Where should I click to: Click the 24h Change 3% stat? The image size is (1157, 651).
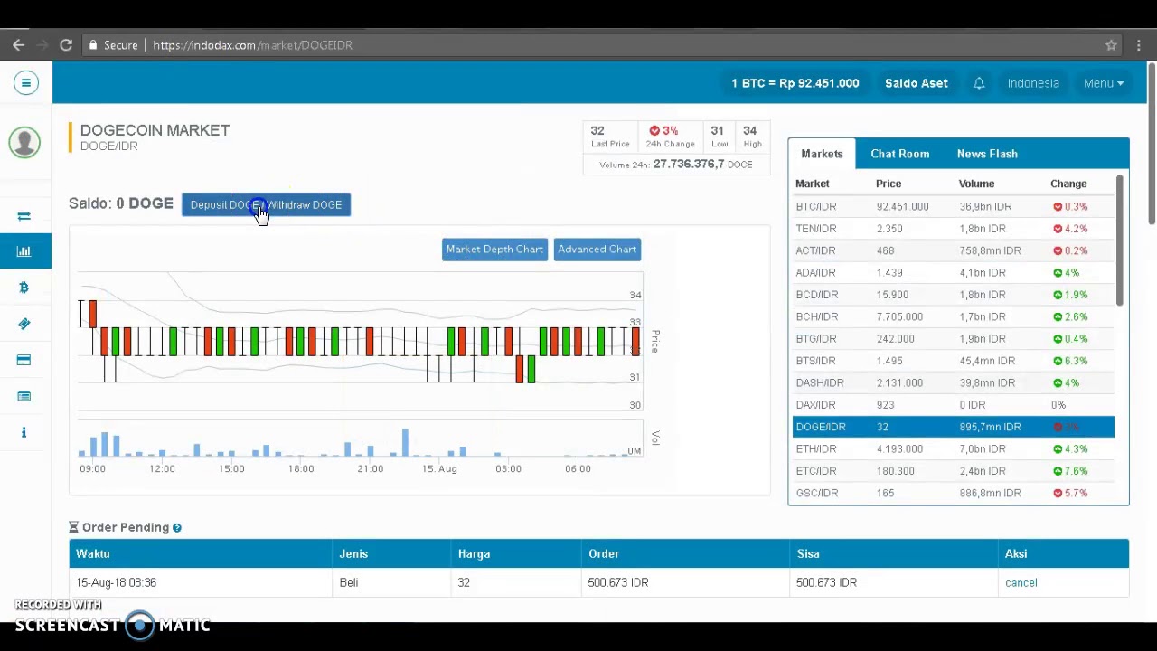pos(670,137)
